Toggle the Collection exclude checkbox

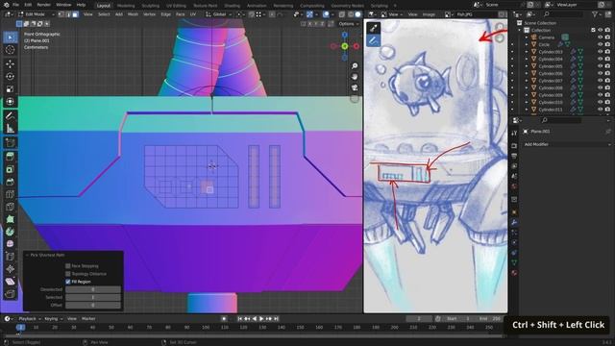(593, 30)
